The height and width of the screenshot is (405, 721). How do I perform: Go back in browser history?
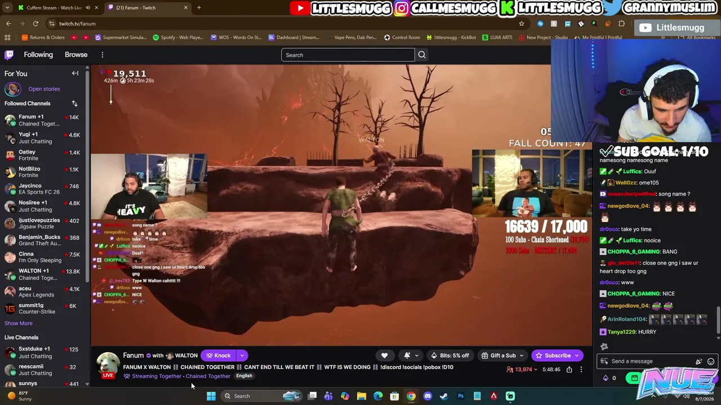pyautogui.click(x=8, y=24)
